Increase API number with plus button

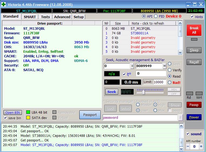pos(201,146)
